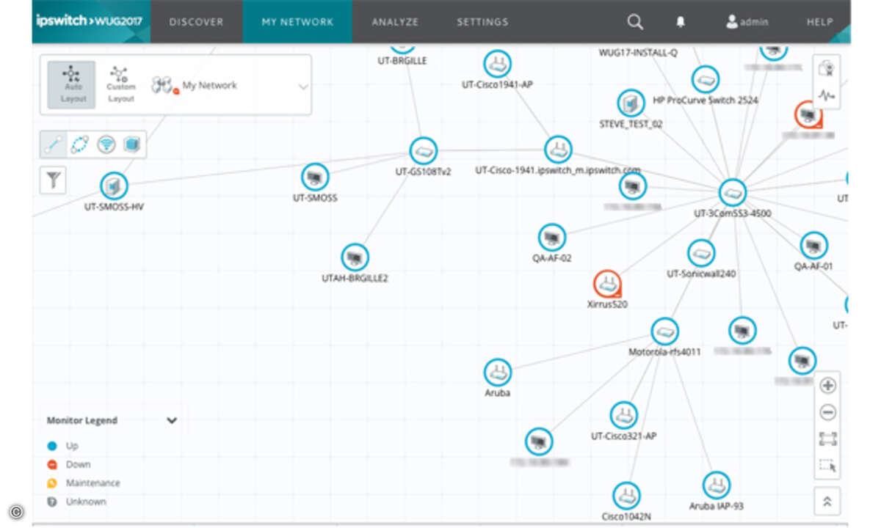Select the QA-AF-01 workstation node

click(x=813, y=246)
